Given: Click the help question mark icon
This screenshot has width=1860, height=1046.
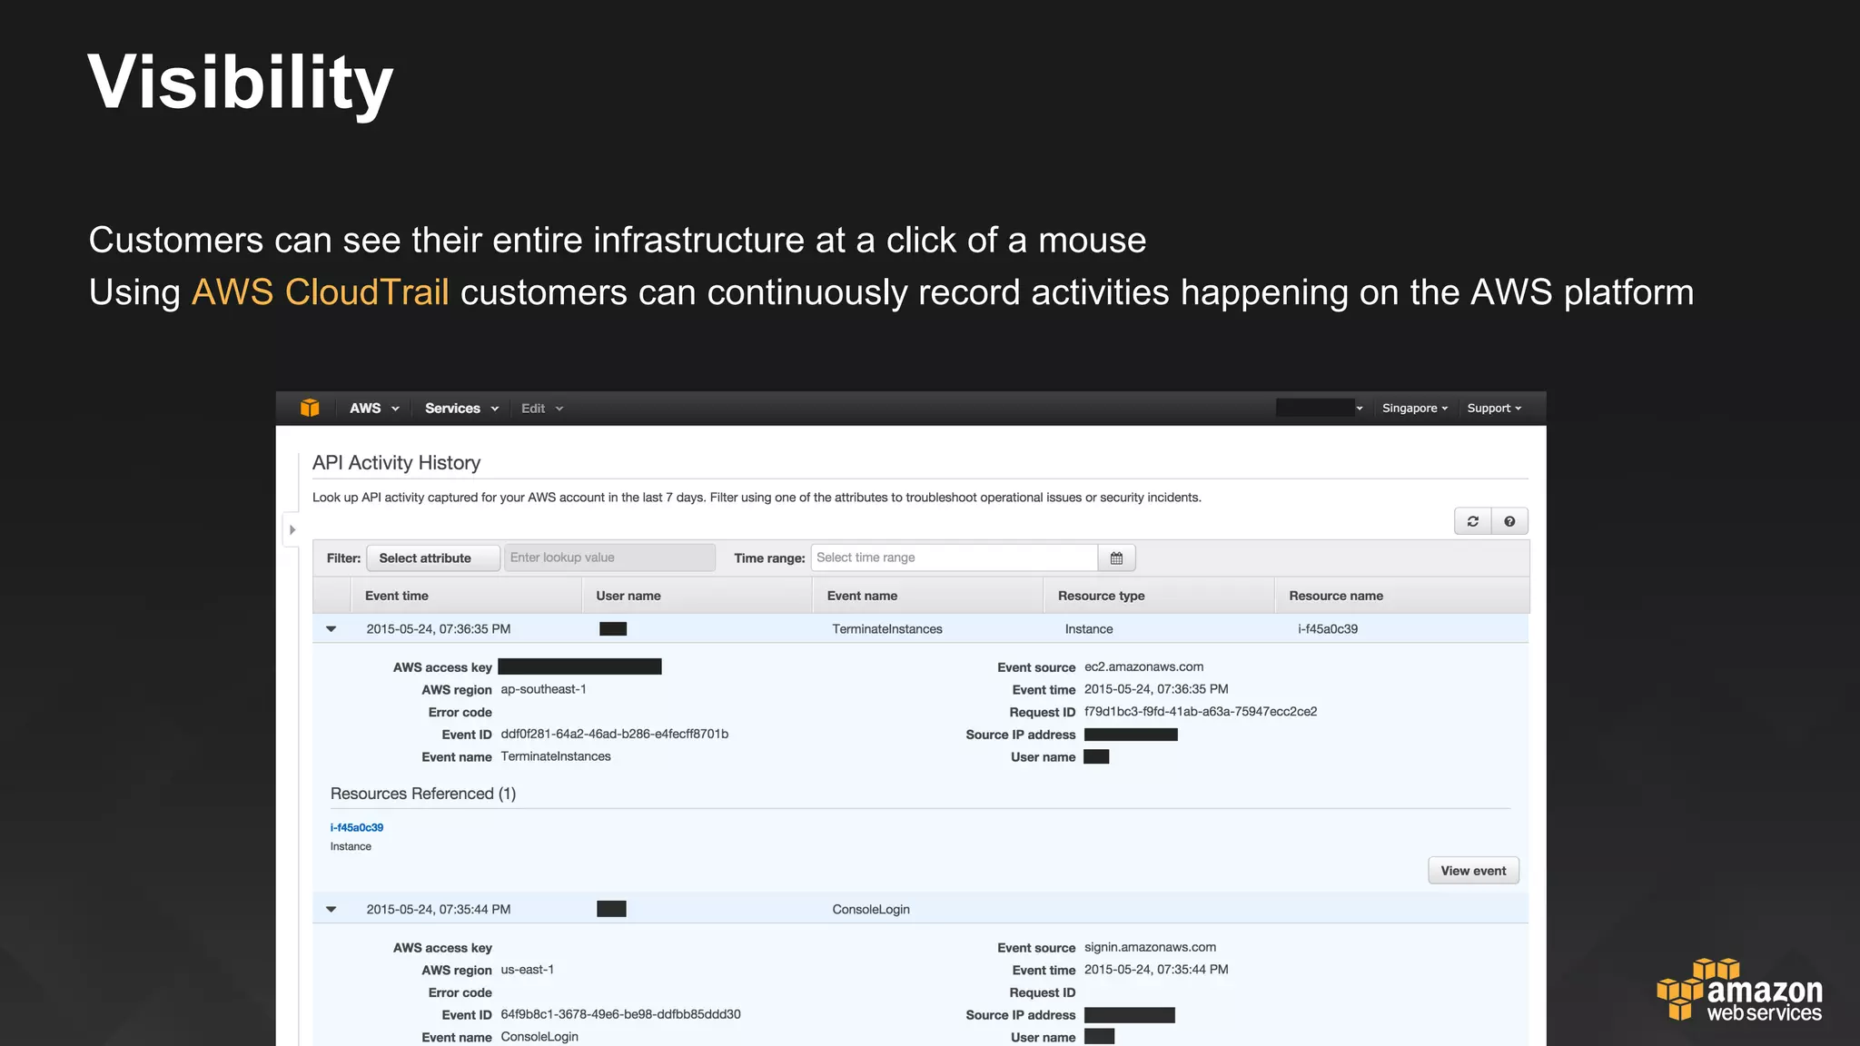Looking at the screenshot, I should tap(1509, 521).
